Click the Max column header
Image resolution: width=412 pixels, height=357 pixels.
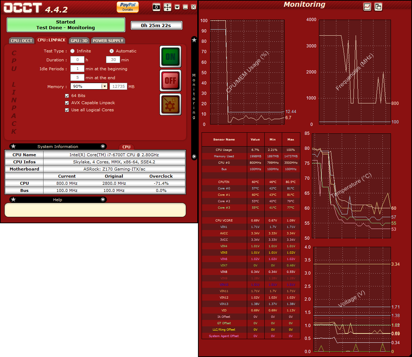(x=291, y=139)
